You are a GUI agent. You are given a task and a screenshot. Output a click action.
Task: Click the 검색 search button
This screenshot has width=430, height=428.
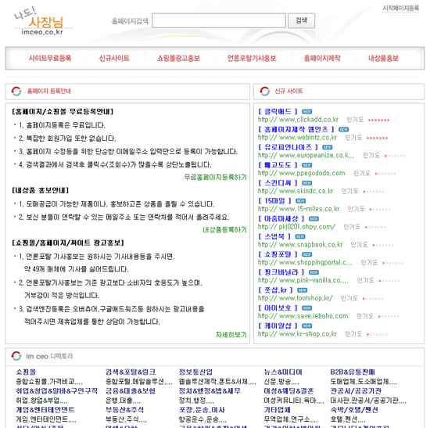[x=301, y=20]
